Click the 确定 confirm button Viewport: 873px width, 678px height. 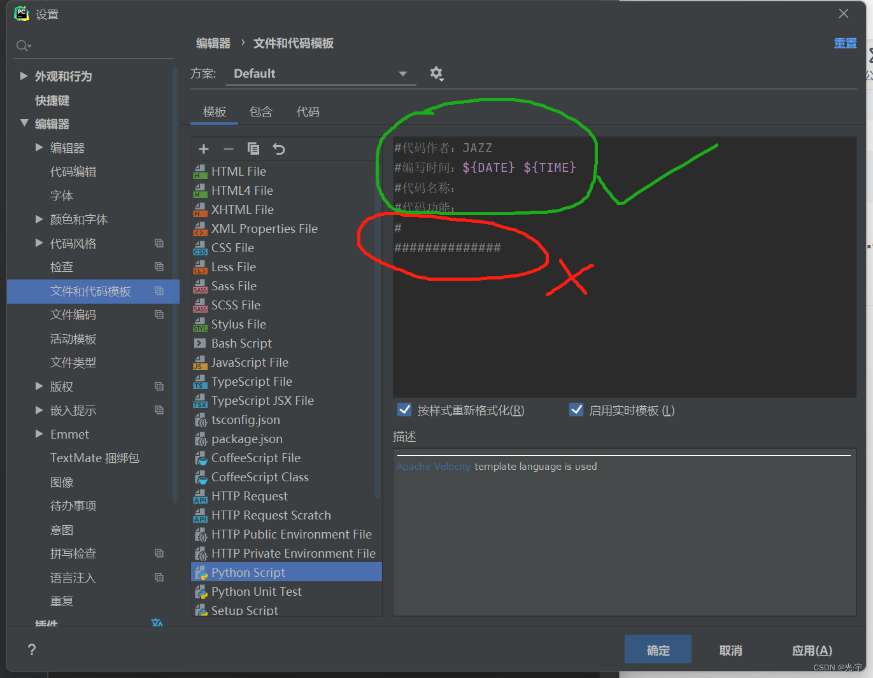[x=658, y=649]
